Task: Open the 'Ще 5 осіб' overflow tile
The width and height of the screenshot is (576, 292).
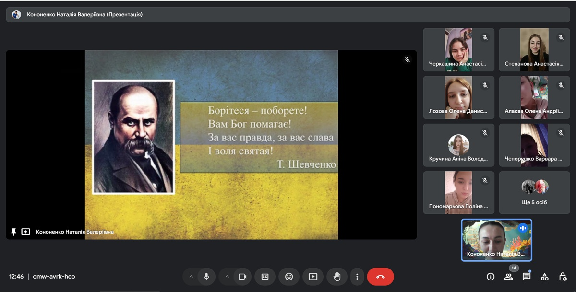Action: [x=535, y=193]
